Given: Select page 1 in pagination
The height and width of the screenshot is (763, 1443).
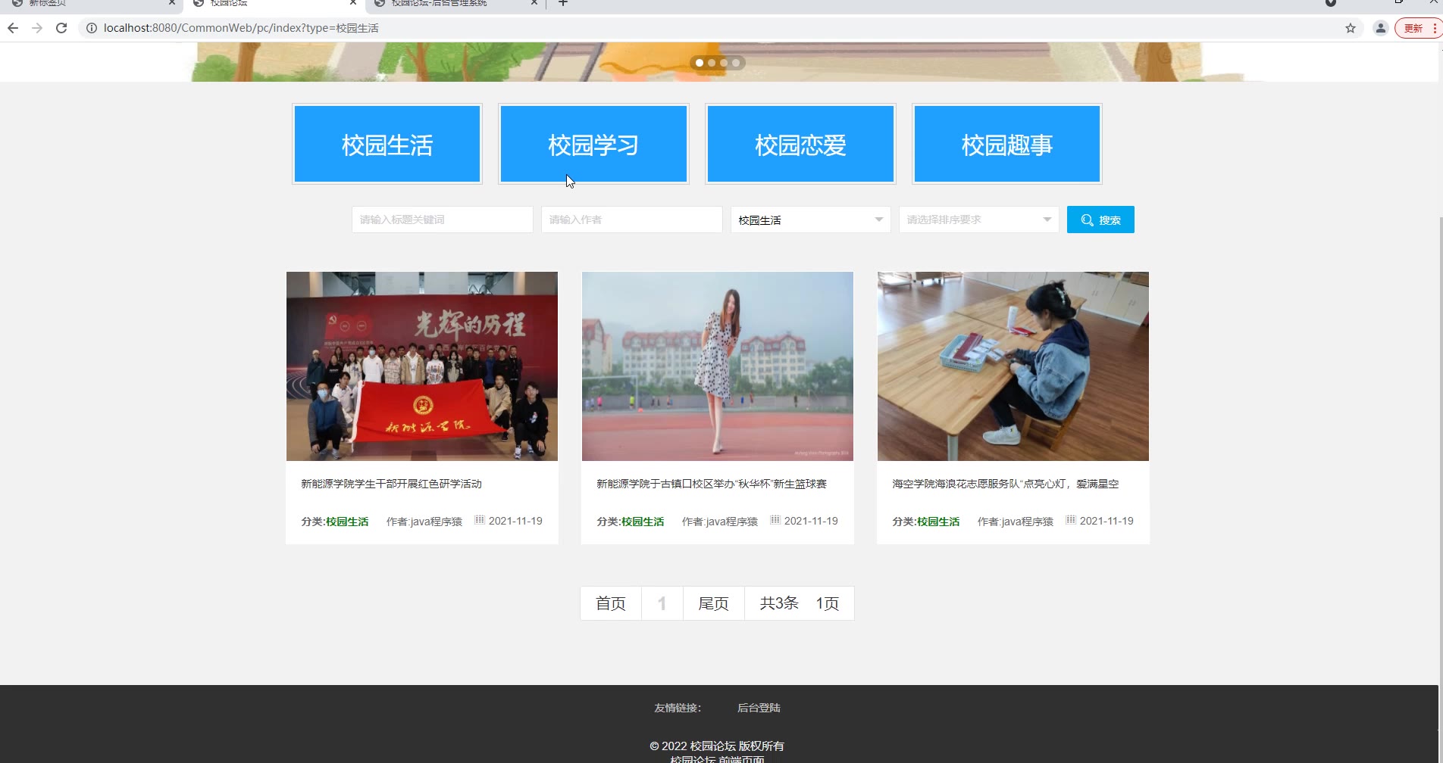Looking at the screenshot, I should pos(662,603).
